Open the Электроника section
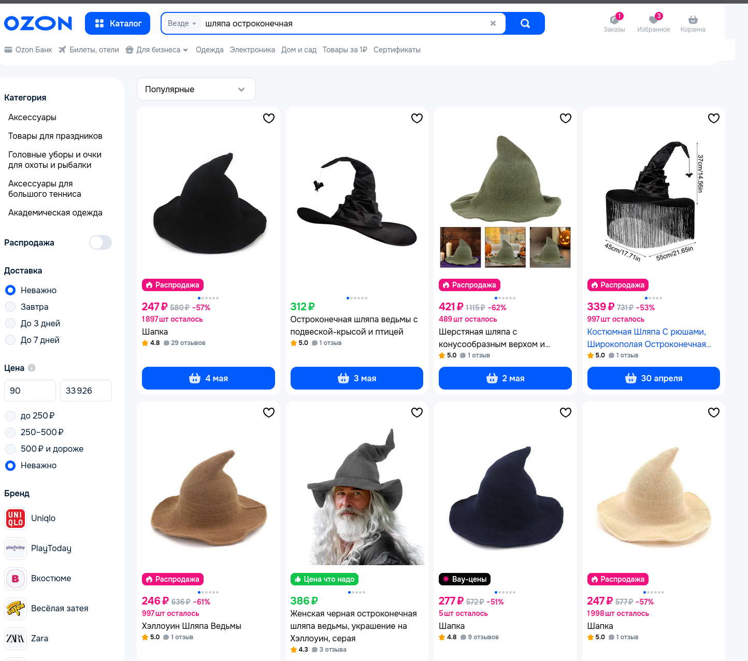 pyautogui.click(x=252, y=50)
